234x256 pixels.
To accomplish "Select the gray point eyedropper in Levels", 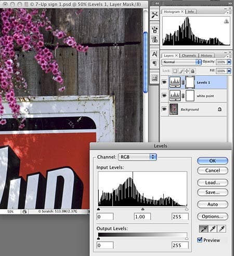I will click(213, 228).
